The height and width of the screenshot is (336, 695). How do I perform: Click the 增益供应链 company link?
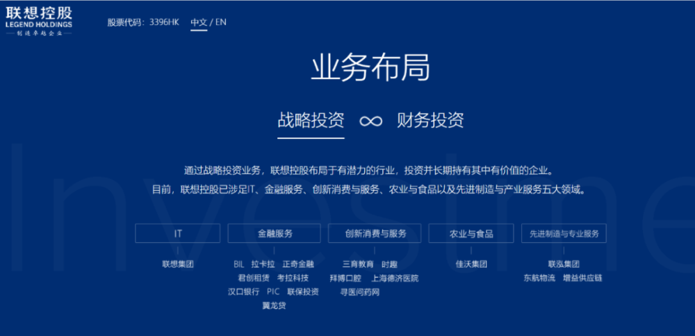click(x=582, y=278)
